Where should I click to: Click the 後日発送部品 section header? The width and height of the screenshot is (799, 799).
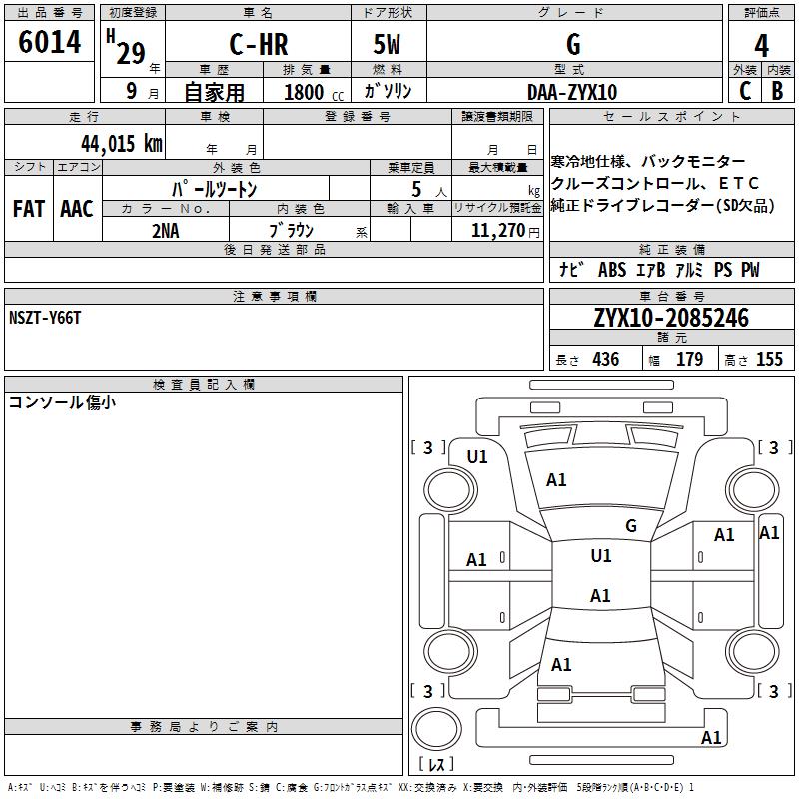coord(274,249)
